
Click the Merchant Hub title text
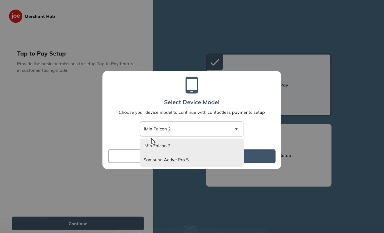40,16
